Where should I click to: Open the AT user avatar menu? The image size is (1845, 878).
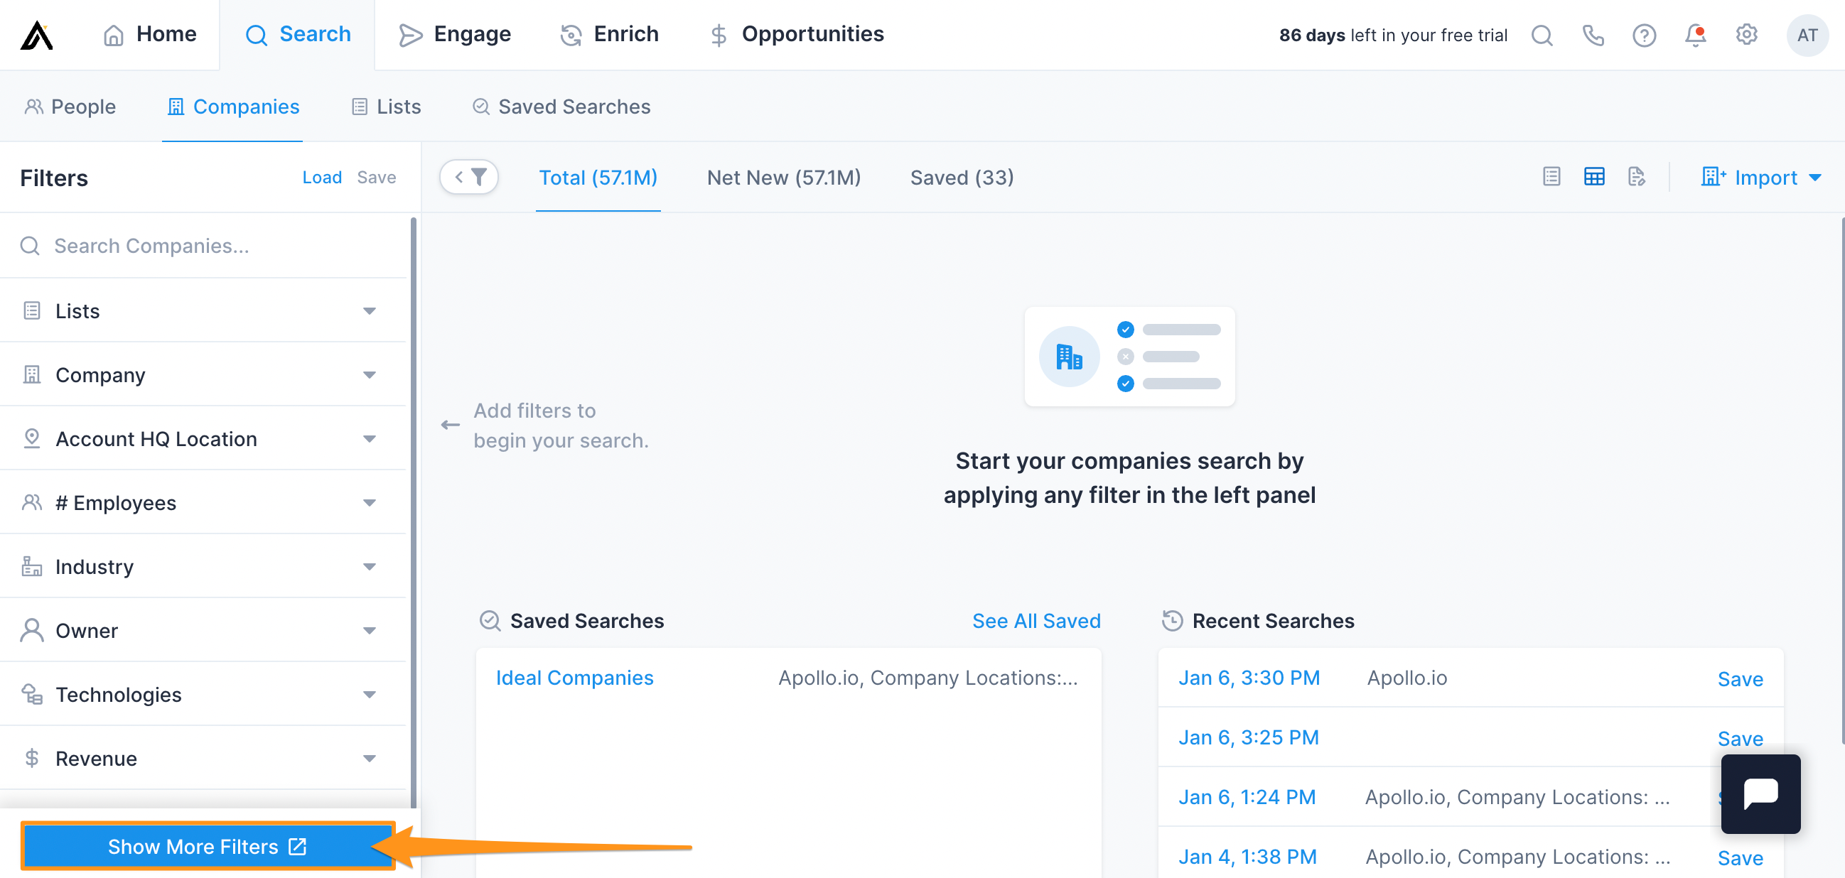(1807, 35)
